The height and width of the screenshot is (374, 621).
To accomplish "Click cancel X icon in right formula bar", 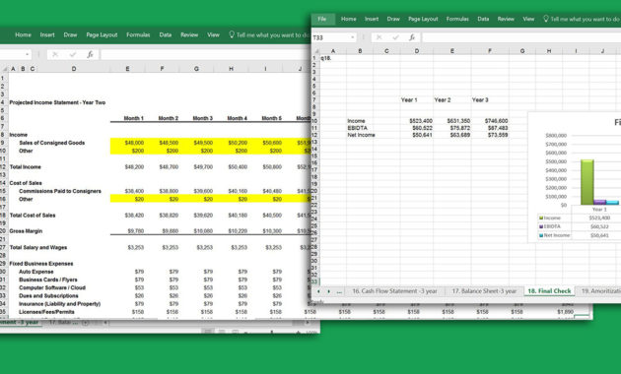I will [x=379, y=37].
